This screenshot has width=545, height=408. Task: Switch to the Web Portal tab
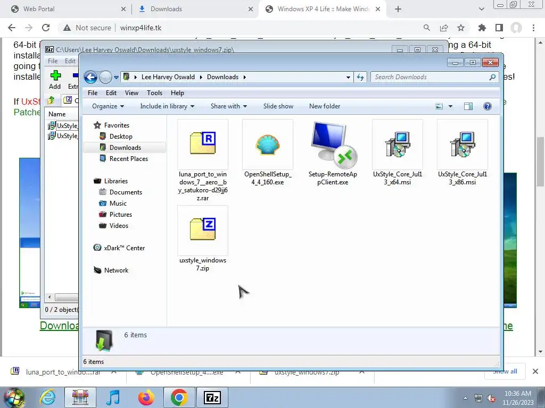click(38, 9)
